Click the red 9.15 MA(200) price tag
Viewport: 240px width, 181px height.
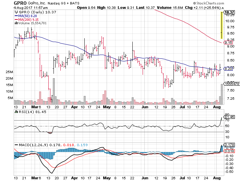click(x=228, y=43)
